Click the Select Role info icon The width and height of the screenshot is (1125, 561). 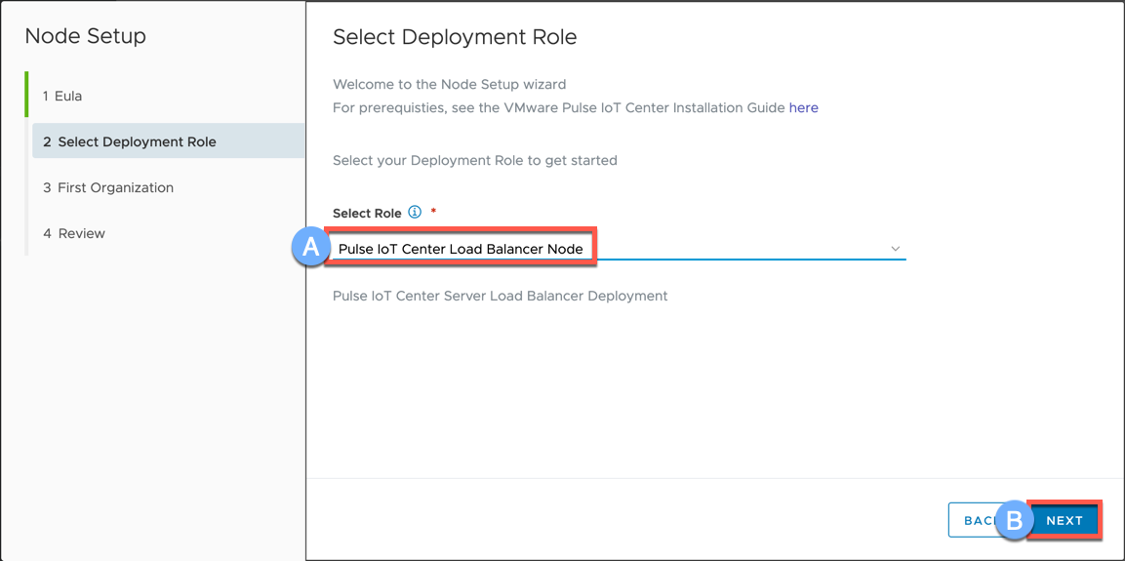coord(414,213)
